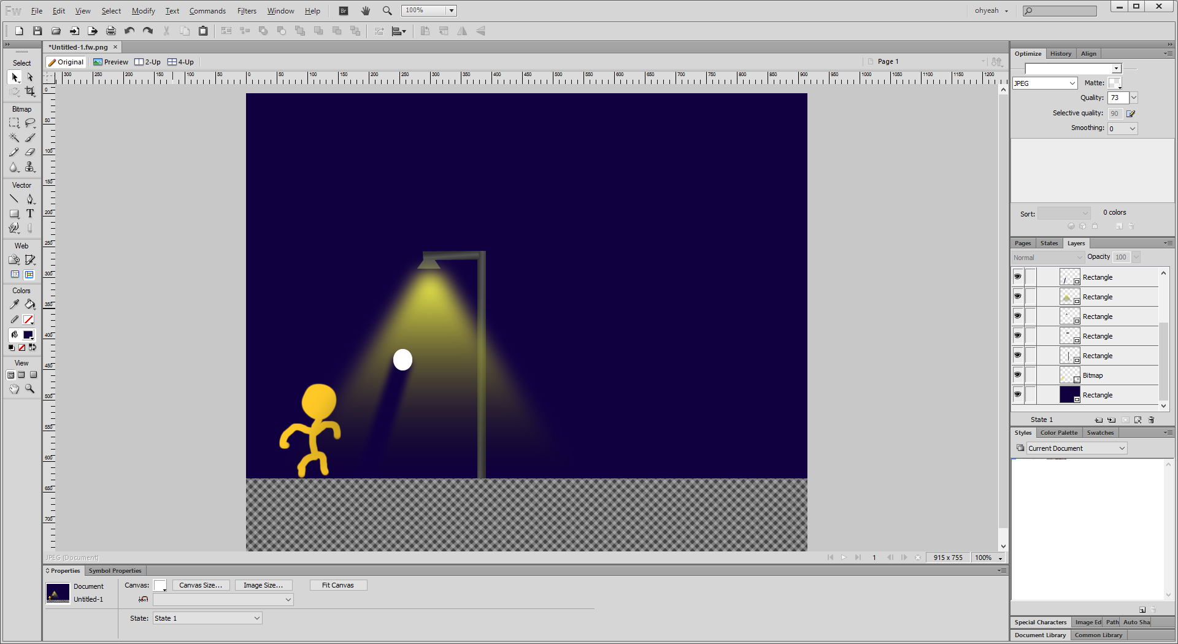Select the Lasso tool
The height and width of the screenshot is (644, 1178).
[x=30, y=123]
